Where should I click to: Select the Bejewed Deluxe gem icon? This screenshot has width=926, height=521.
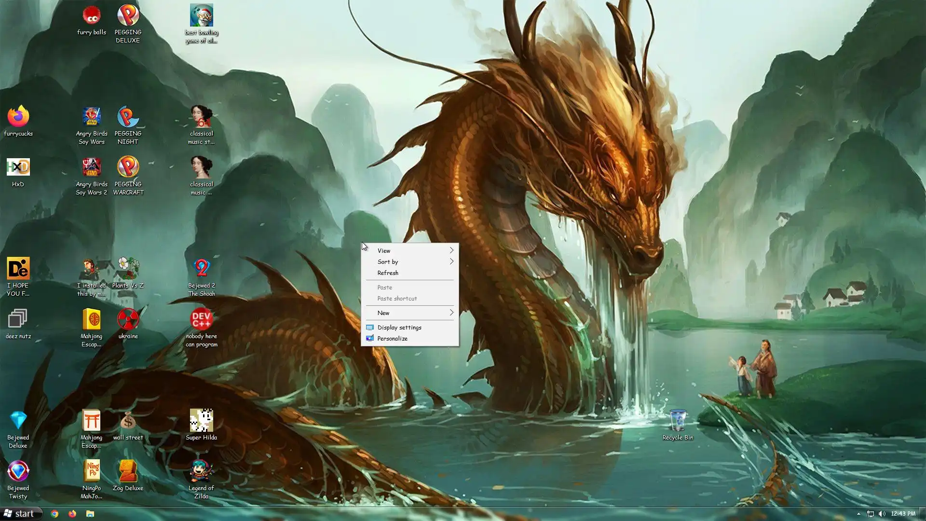[18, 421]
